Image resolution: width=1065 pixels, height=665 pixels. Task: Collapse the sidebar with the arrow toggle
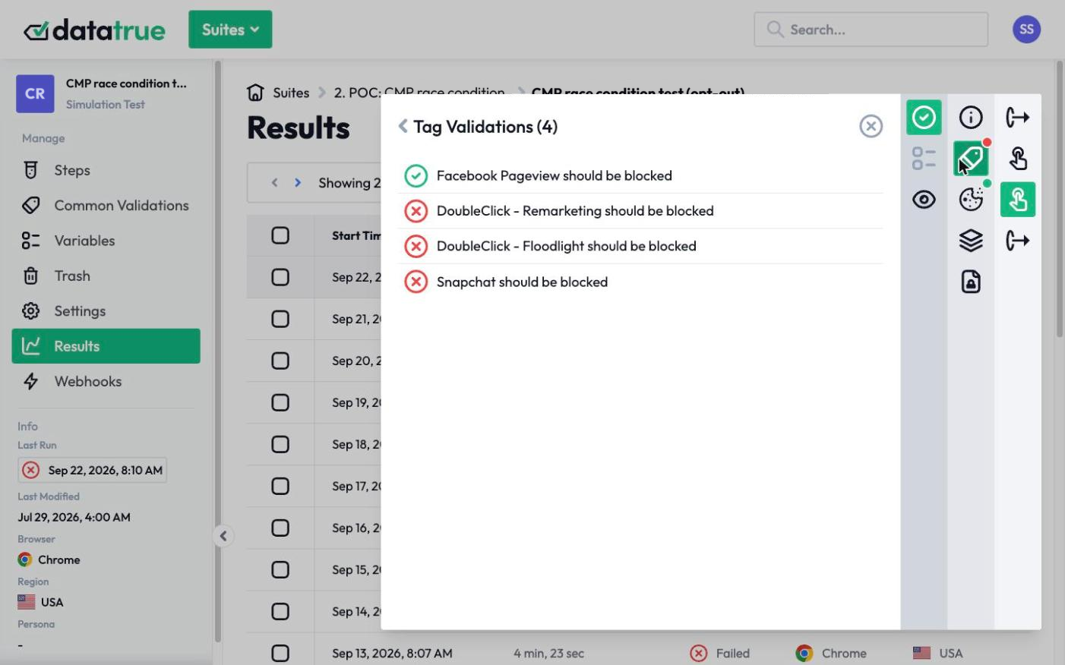pyautogui.click(x=223, y=536)
